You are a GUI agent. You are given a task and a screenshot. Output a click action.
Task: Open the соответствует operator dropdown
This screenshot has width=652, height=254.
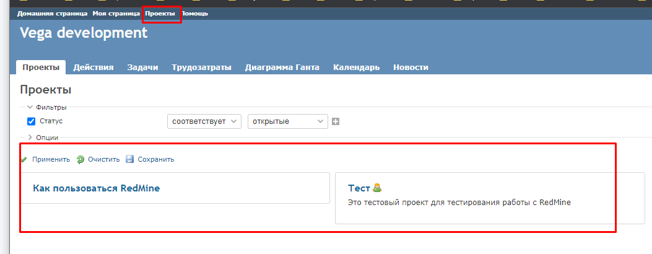coord(204,121)
